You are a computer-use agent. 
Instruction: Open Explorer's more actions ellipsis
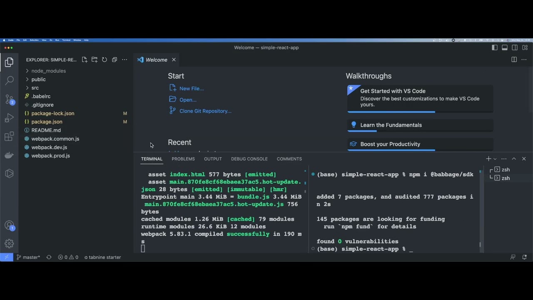click(x=125, y=60)
